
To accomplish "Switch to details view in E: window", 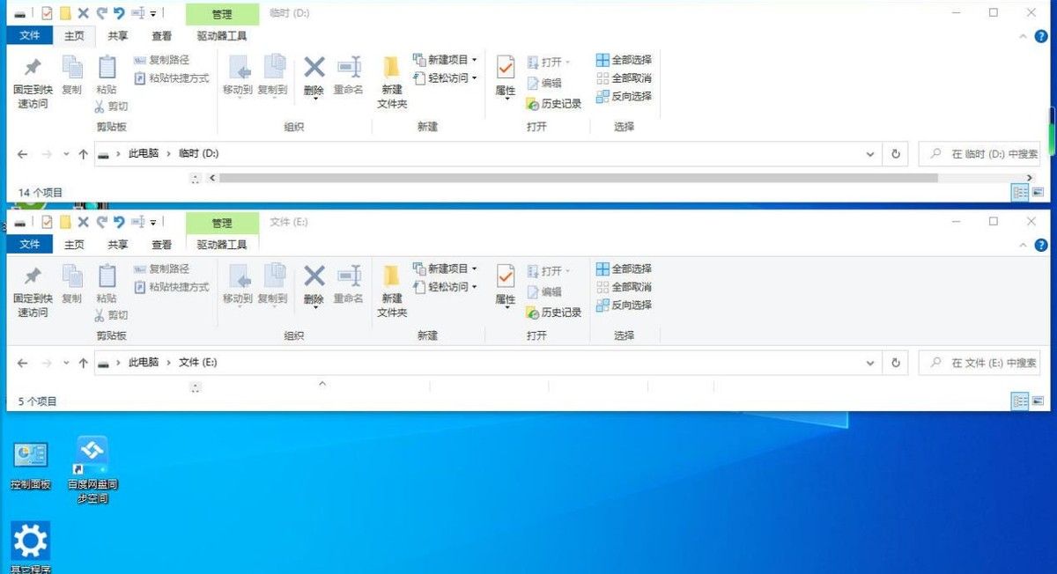I will pos(1020,401).
